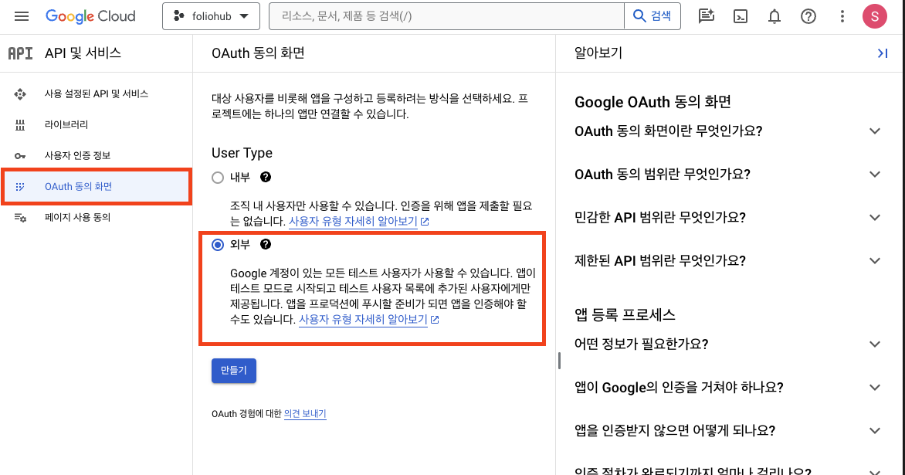Screen dimensions: 905x475
Task: Click the 앱 등록 프로세스 heading
Action: tap(625, 314)
